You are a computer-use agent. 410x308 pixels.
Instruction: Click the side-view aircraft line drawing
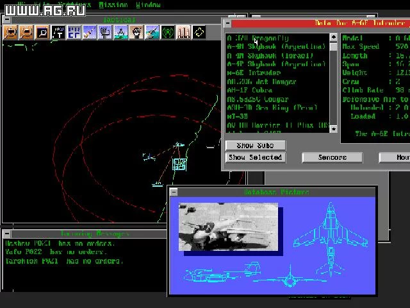tap(222, 272)
